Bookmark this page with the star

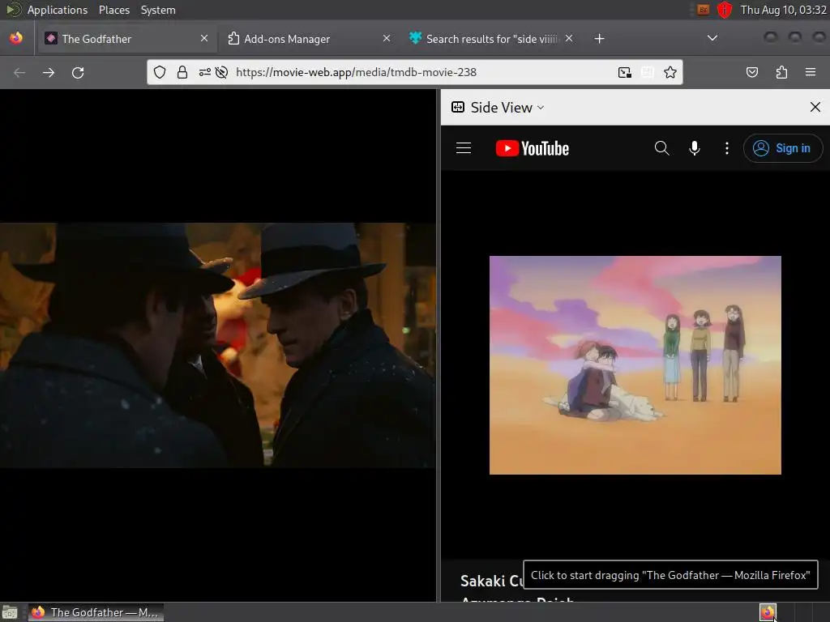[670, 72]
